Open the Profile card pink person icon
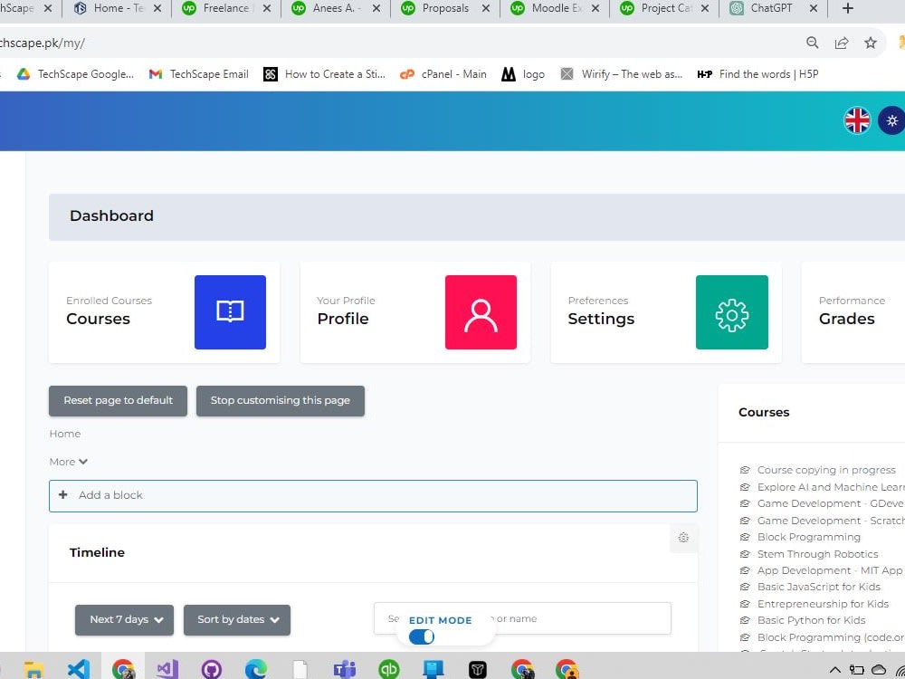 [481, 311]
